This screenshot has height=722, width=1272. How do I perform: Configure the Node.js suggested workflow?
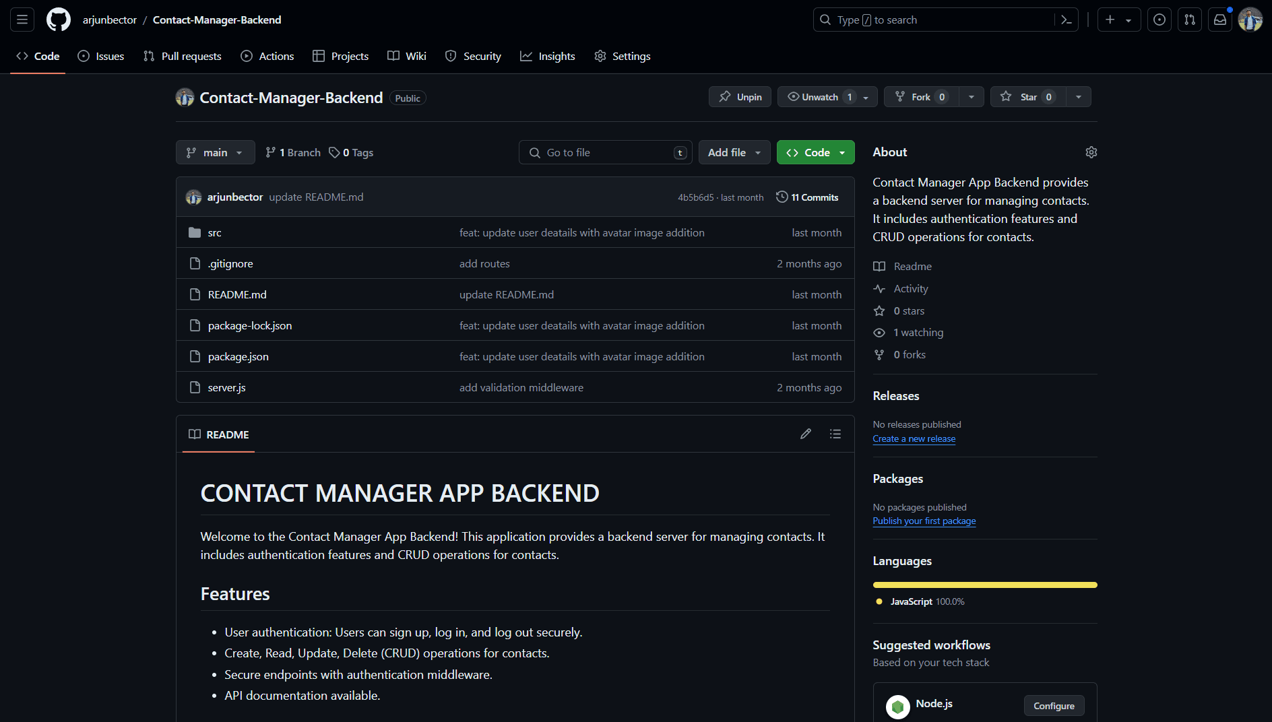tap(1054, 706)
